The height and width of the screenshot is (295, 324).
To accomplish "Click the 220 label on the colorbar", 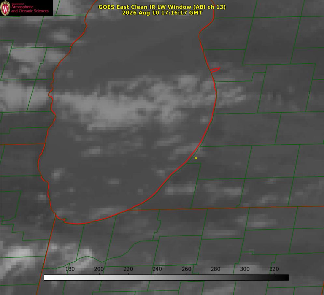I will 128,269.
